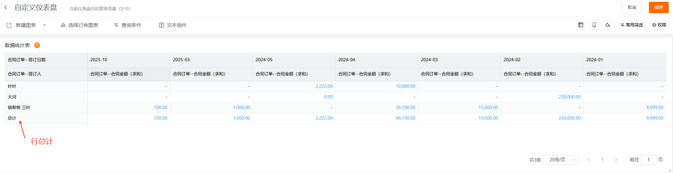Click the orange help question mark icon
Image resolution: width=673 pixels, height=173 pixels.
(37, 45)
